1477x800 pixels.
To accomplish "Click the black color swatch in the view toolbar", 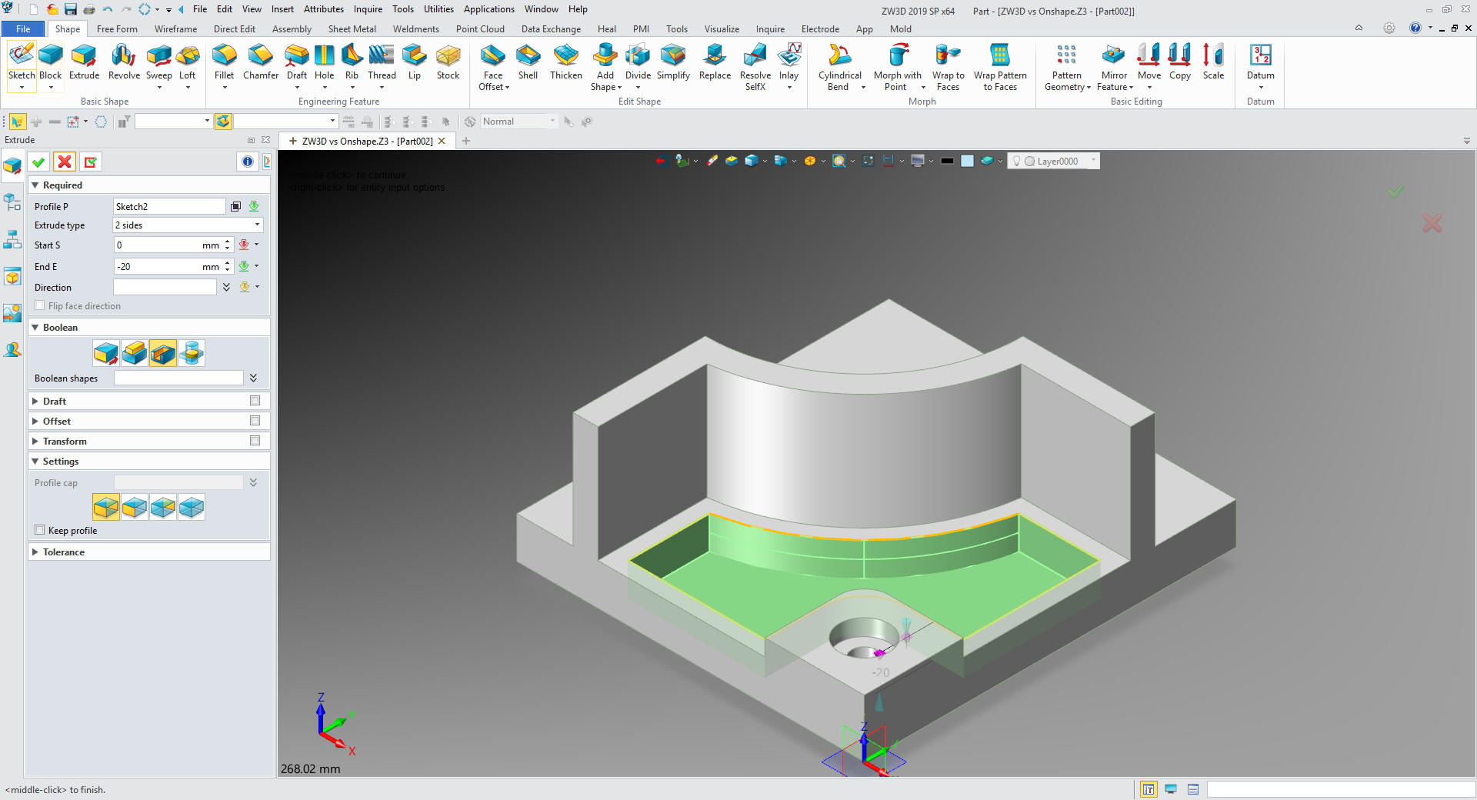I will 947,161.
